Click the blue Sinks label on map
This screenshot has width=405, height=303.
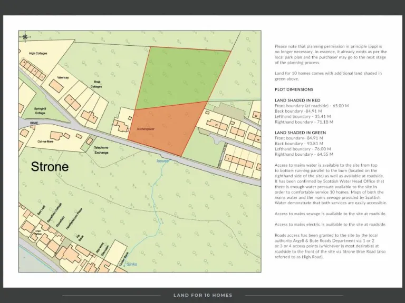pyautogui.click(x=131, y=264)
